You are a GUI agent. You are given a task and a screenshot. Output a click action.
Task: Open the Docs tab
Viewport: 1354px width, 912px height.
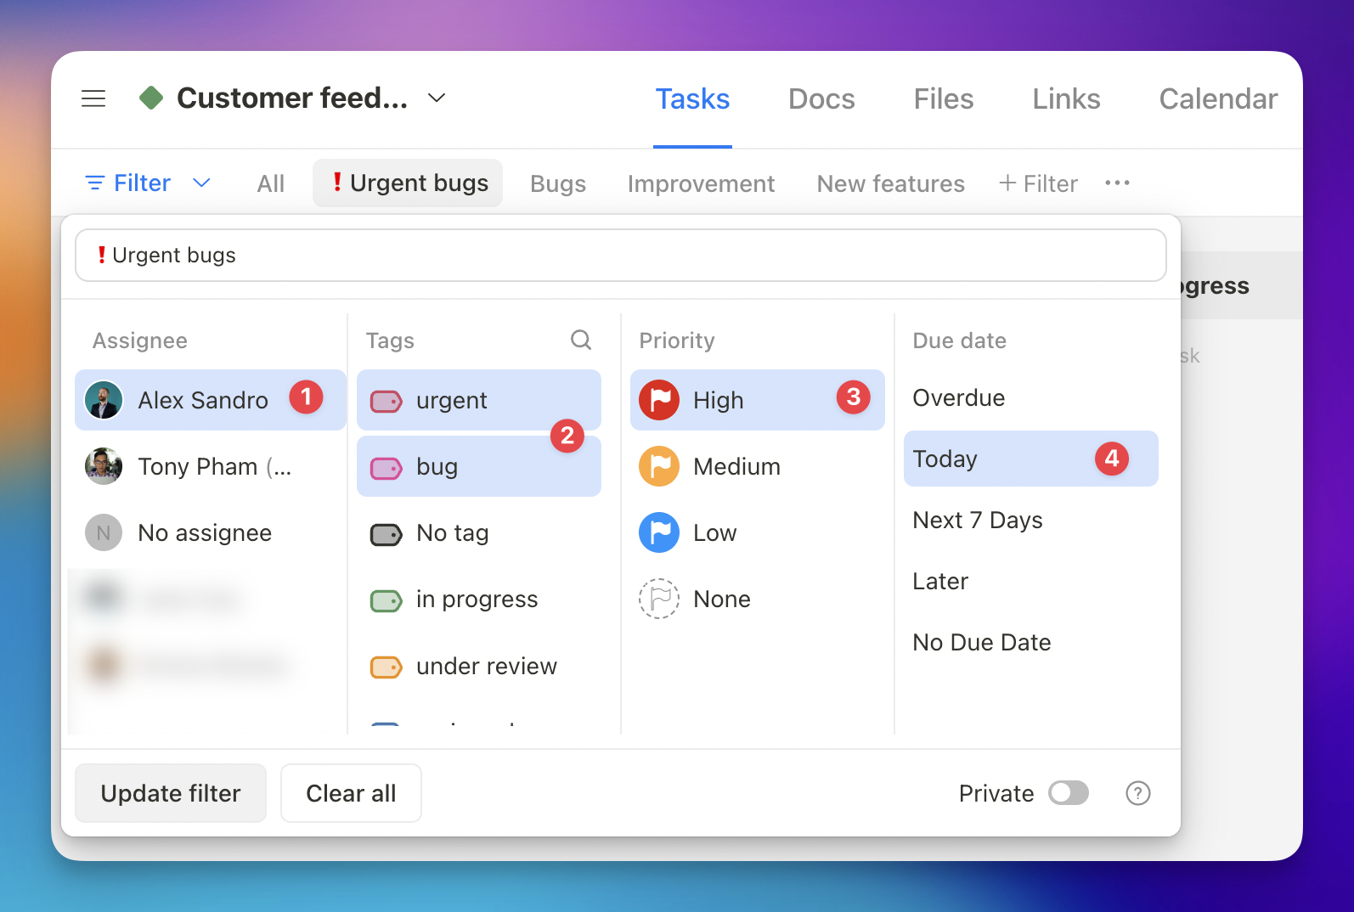pyautogui.click(x=821, y=99)
